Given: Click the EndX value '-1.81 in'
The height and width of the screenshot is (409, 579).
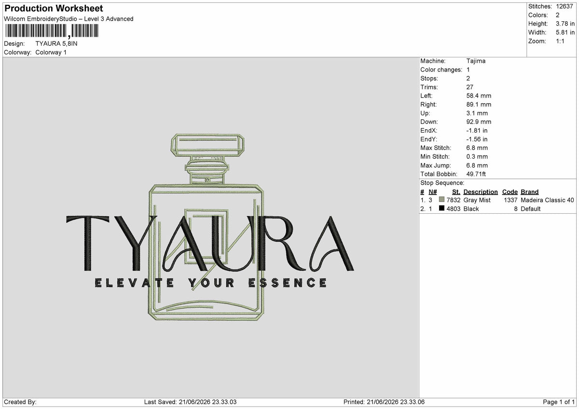Looking at the screenshot, I should [x=477, y=130].
